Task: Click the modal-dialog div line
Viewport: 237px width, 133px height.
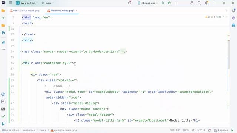Action: 76,103
